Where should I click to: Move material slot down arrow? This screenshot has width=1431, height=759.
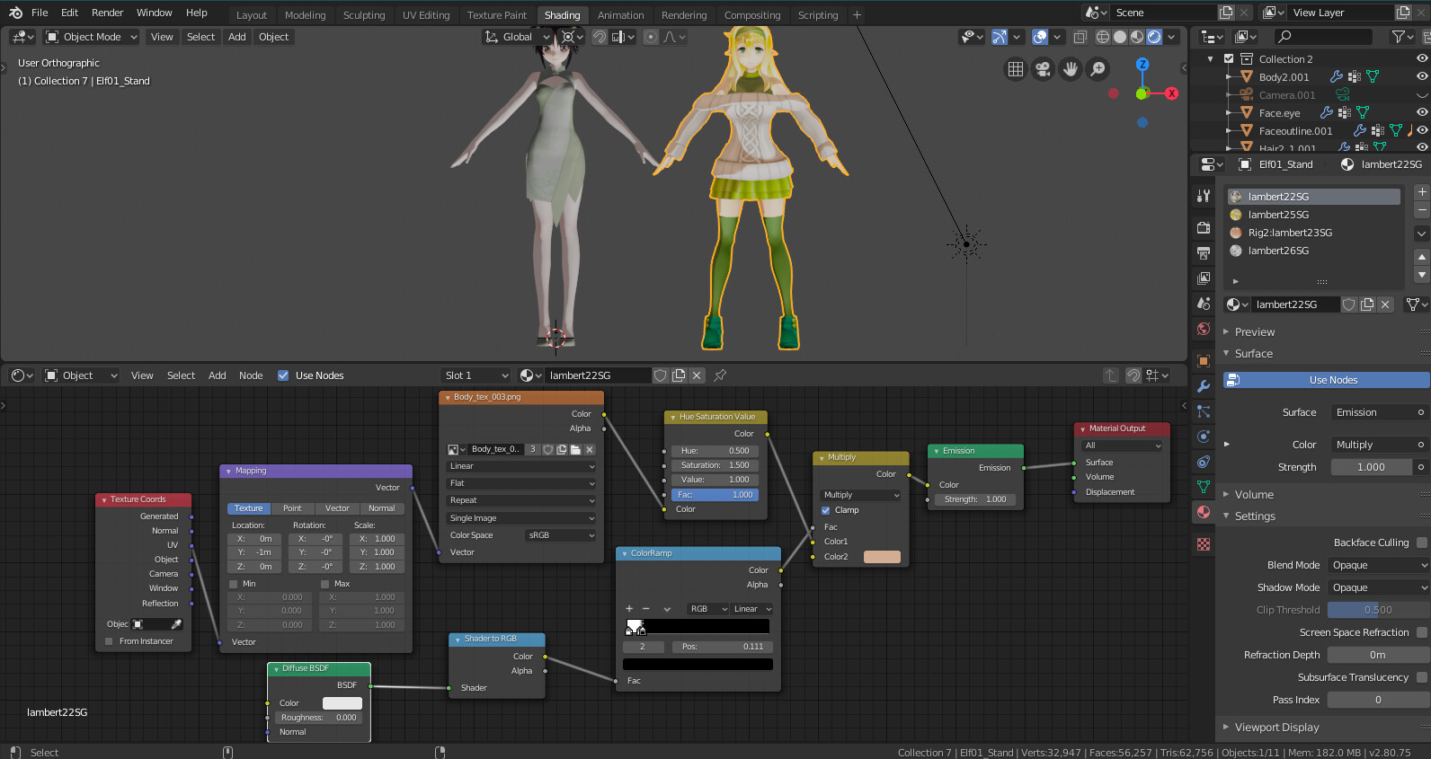point(1422,274)
